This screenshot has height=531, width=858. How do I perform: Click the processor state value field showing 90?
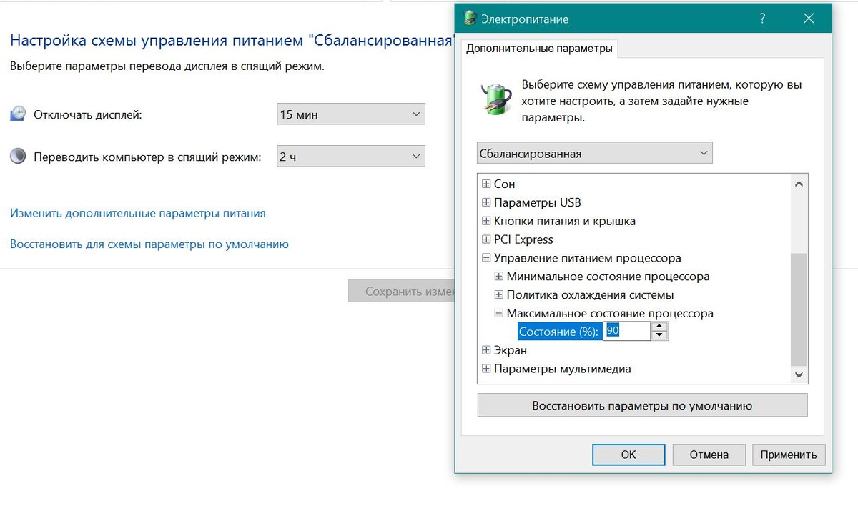[627, 331]
